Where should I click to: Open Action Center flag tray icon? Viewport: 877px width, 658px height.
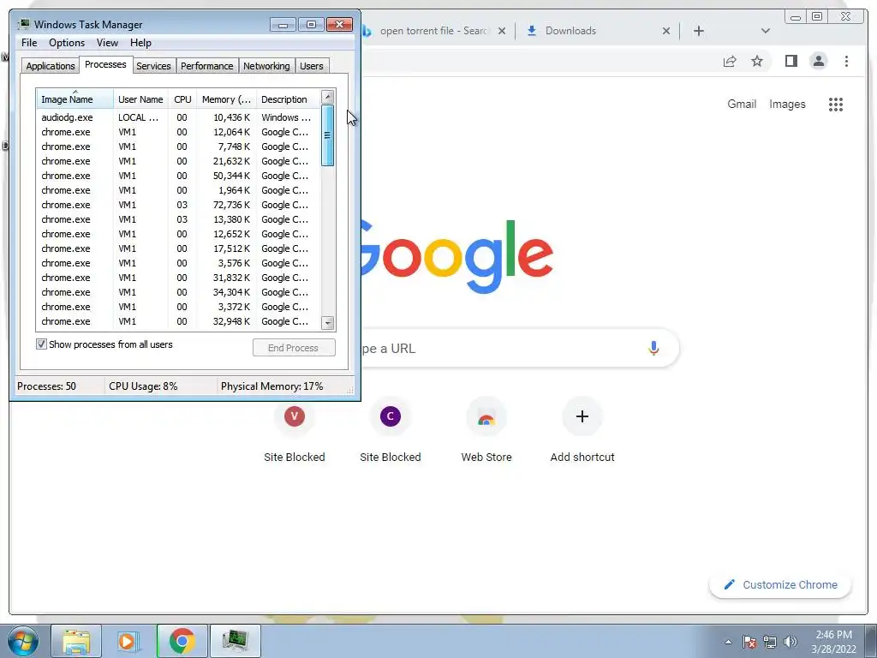tap(749, 642)
